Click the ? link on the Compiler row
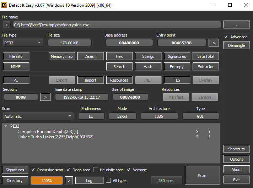The image size is (253, 188). [x=209, y=132]
